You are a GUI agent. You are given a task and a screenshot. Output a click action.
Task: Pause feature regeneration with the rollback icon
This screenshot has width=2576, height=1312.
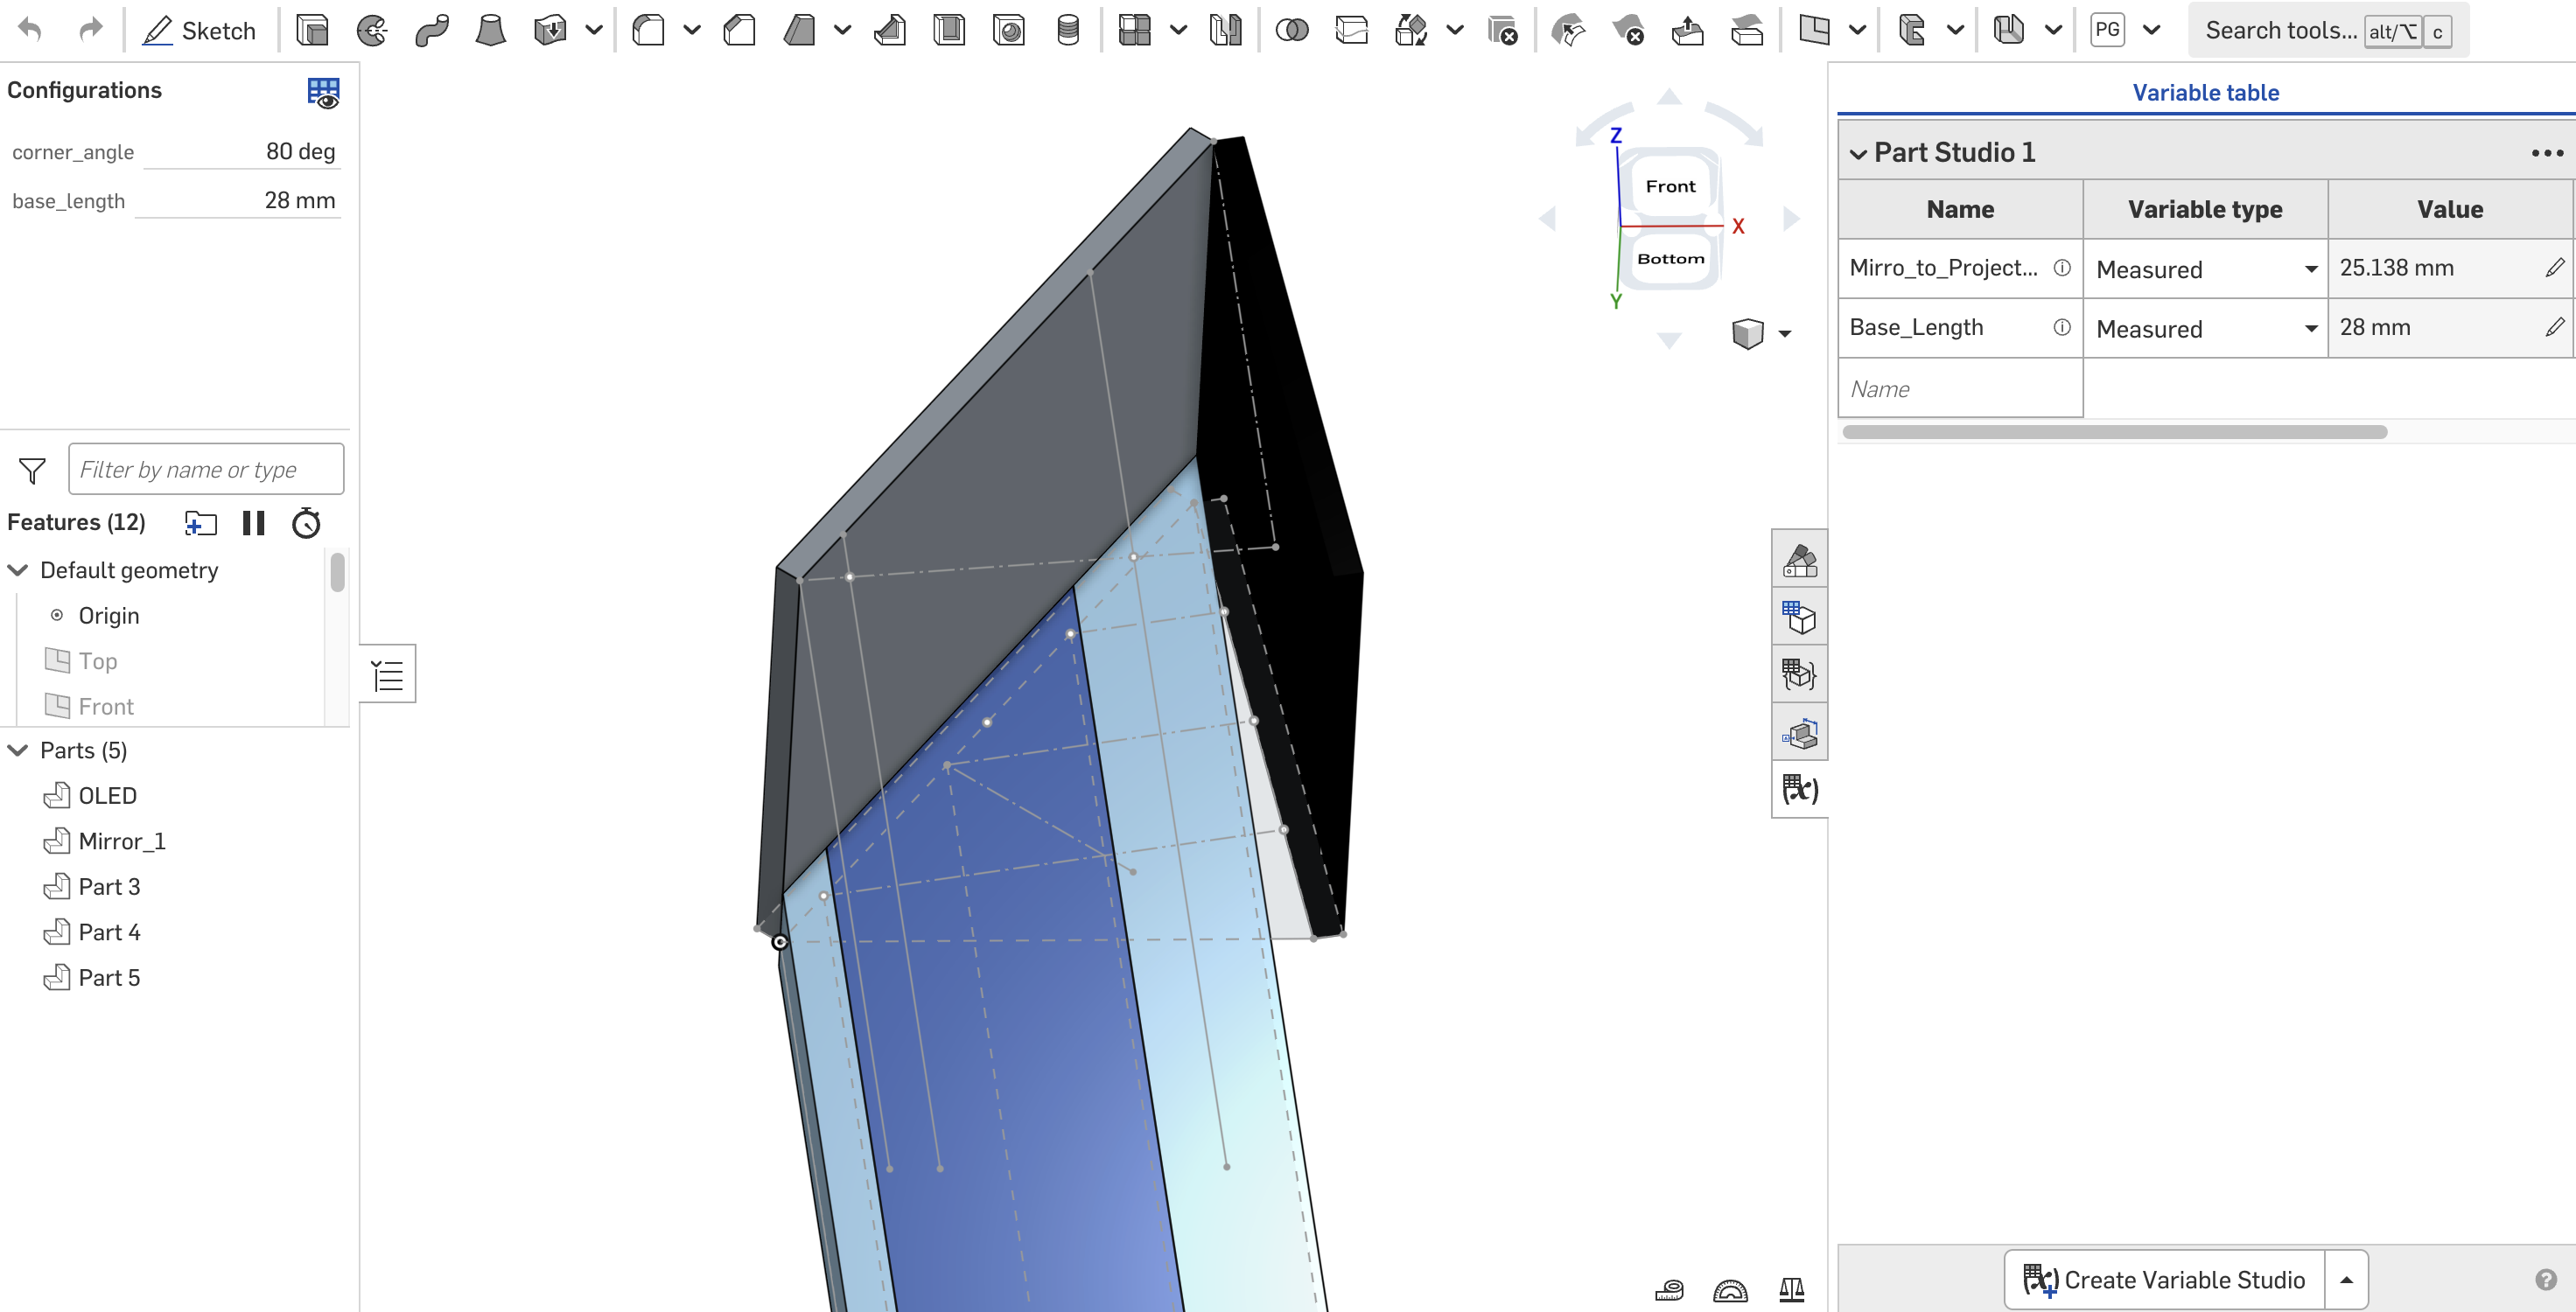tap(254, 523)
